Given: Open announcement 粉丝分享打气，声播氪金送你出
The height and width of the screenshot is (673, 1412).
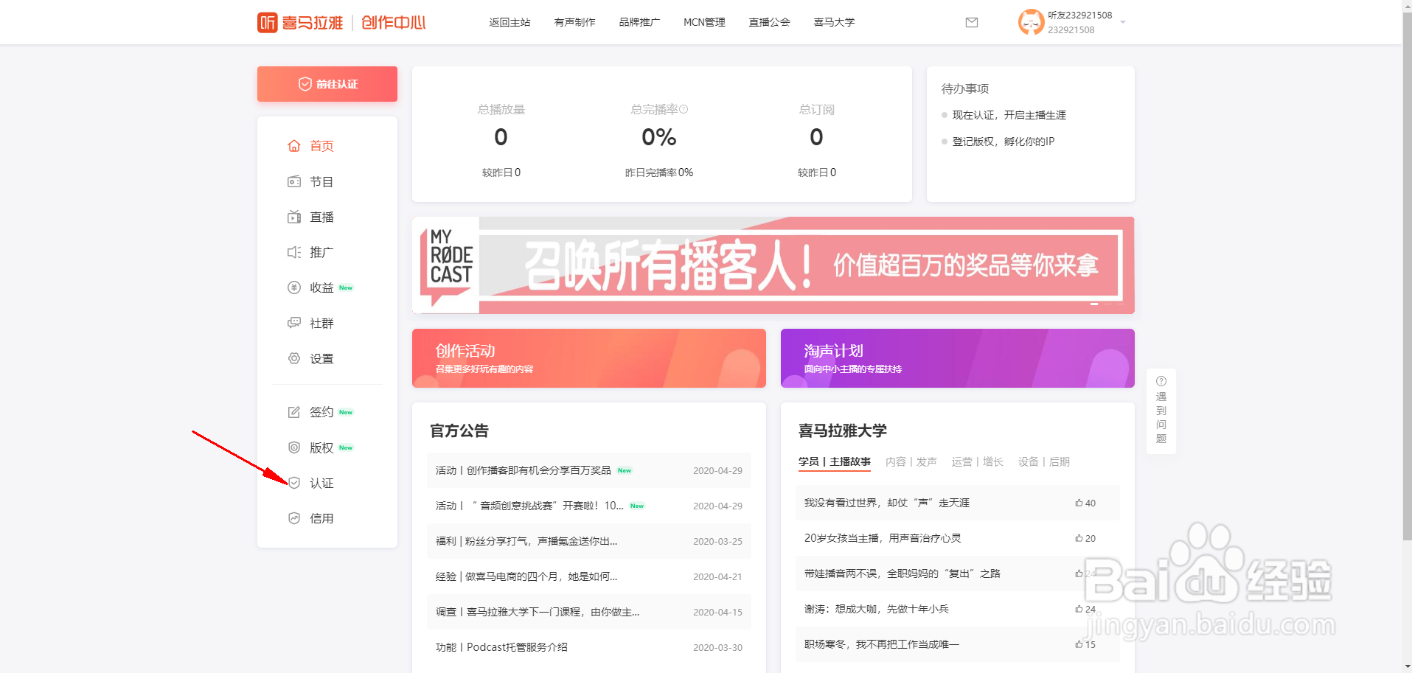Looking at the screenshot, I should pyautogui.click(x=589, y=541).
